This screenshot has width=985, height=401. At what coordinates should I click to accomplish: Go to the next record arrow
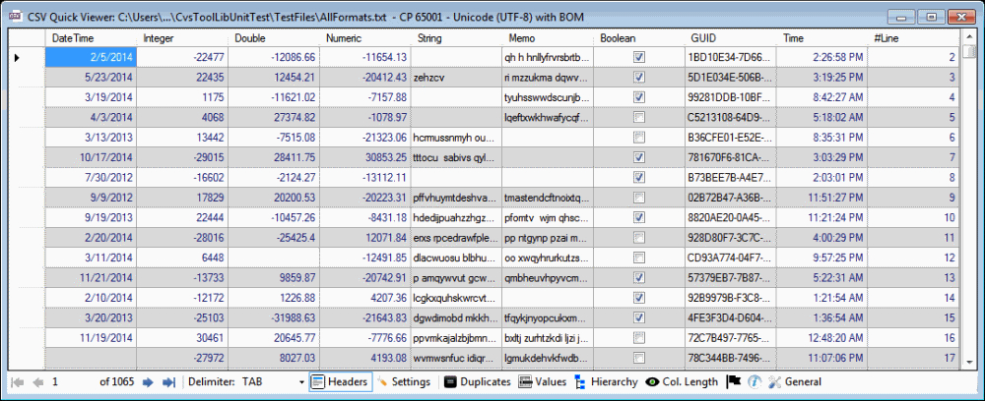[148, 382]
